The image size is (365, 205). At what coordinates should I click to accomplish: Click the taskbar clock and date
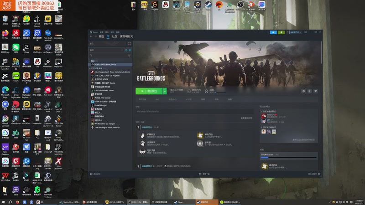[359, 202]
